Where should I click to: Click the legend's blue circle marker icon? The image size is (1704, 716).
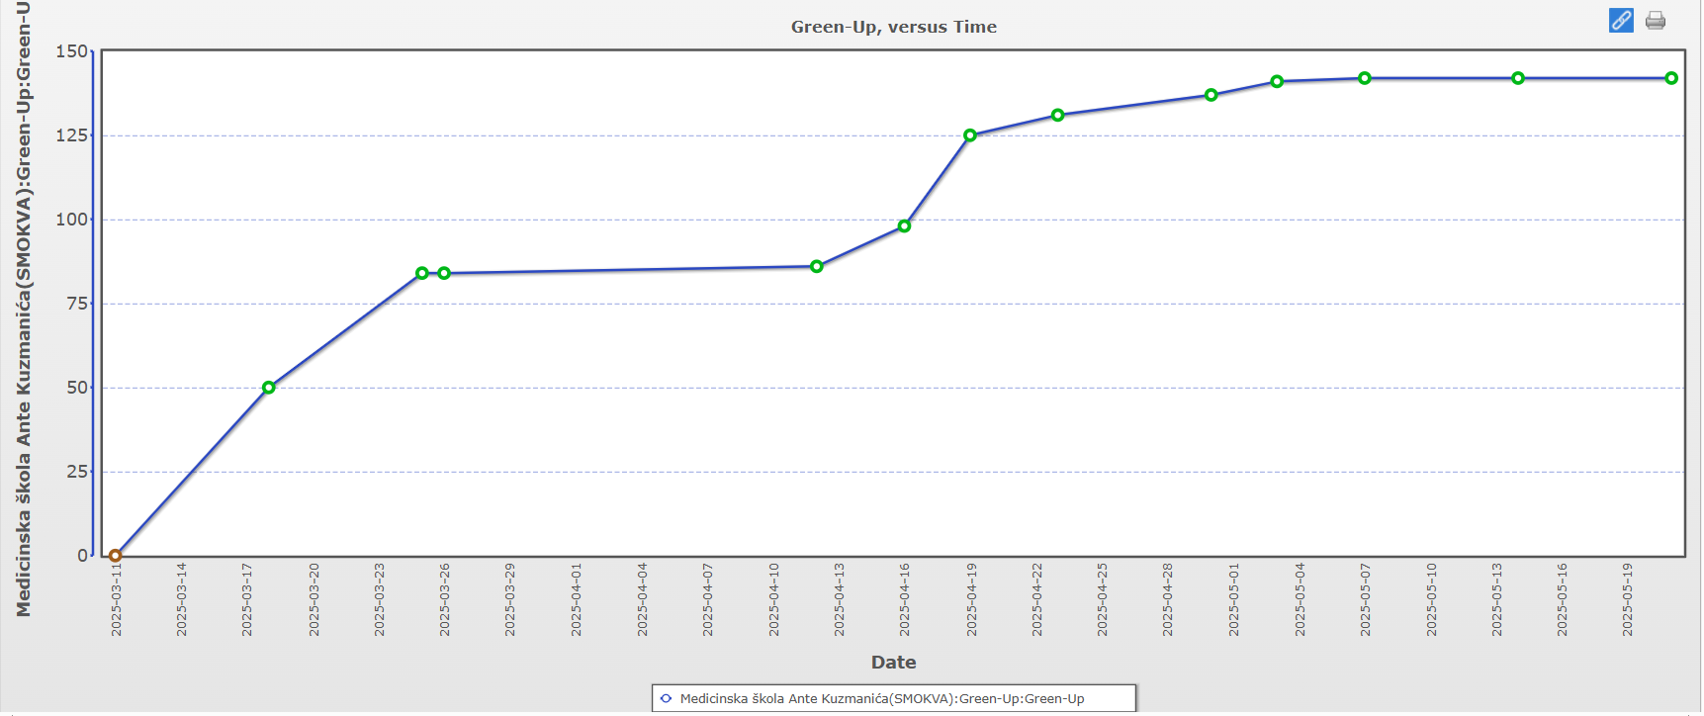click(666, 698)
